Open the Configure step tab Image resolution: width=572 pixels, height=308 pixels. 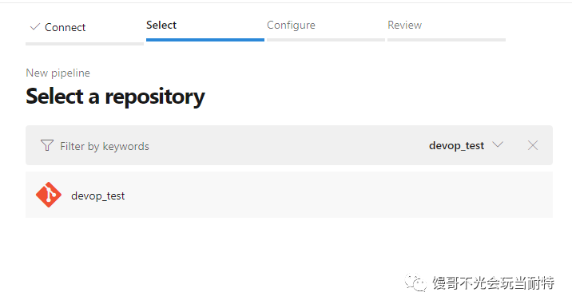[x=291, y=26]
